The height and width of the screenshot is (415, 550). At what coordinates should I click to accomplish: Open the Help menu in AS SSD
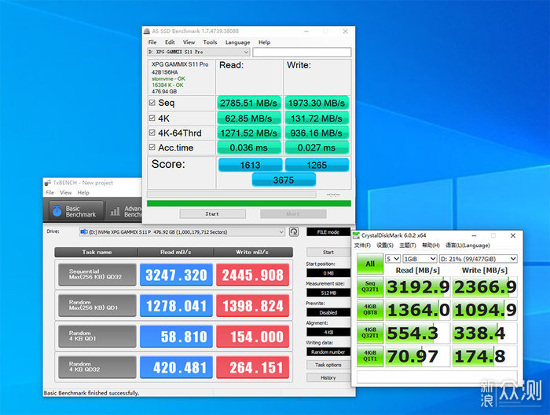265,42
